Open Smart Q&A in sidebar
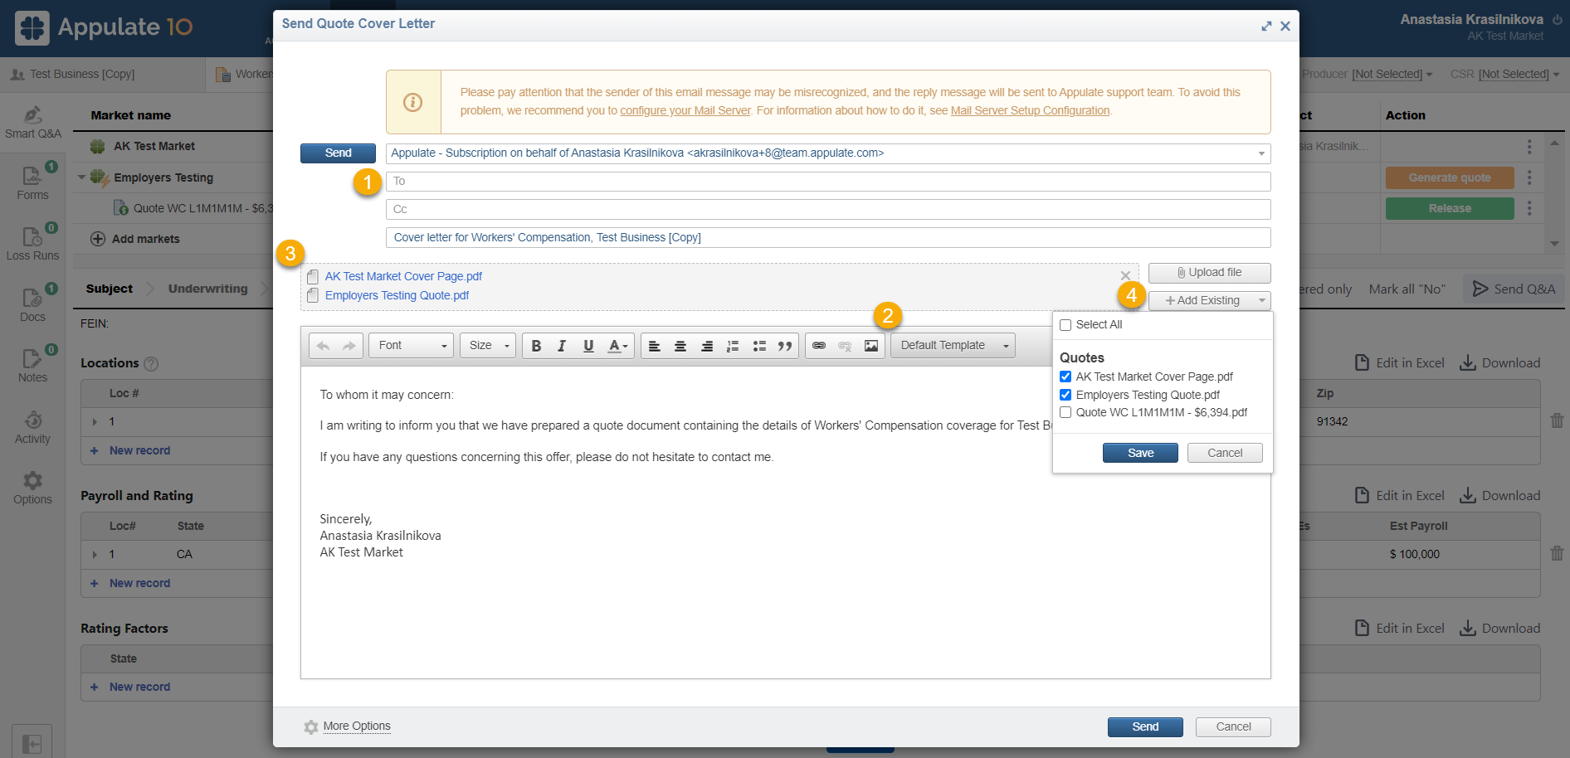1570x758 pixels. pyautogui.click(x=33, y=122)
